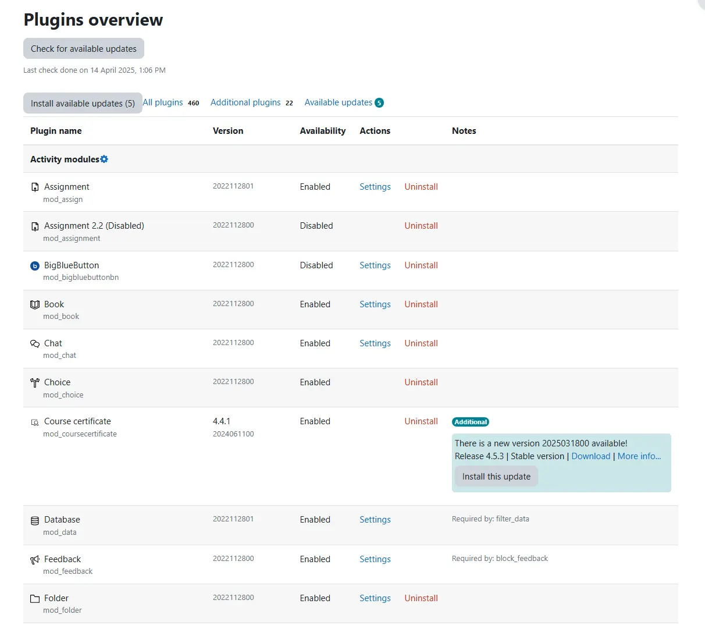Click the BigBlueButton plugin icon
Screen dimensions: 705x625
[x=35, y=266]
